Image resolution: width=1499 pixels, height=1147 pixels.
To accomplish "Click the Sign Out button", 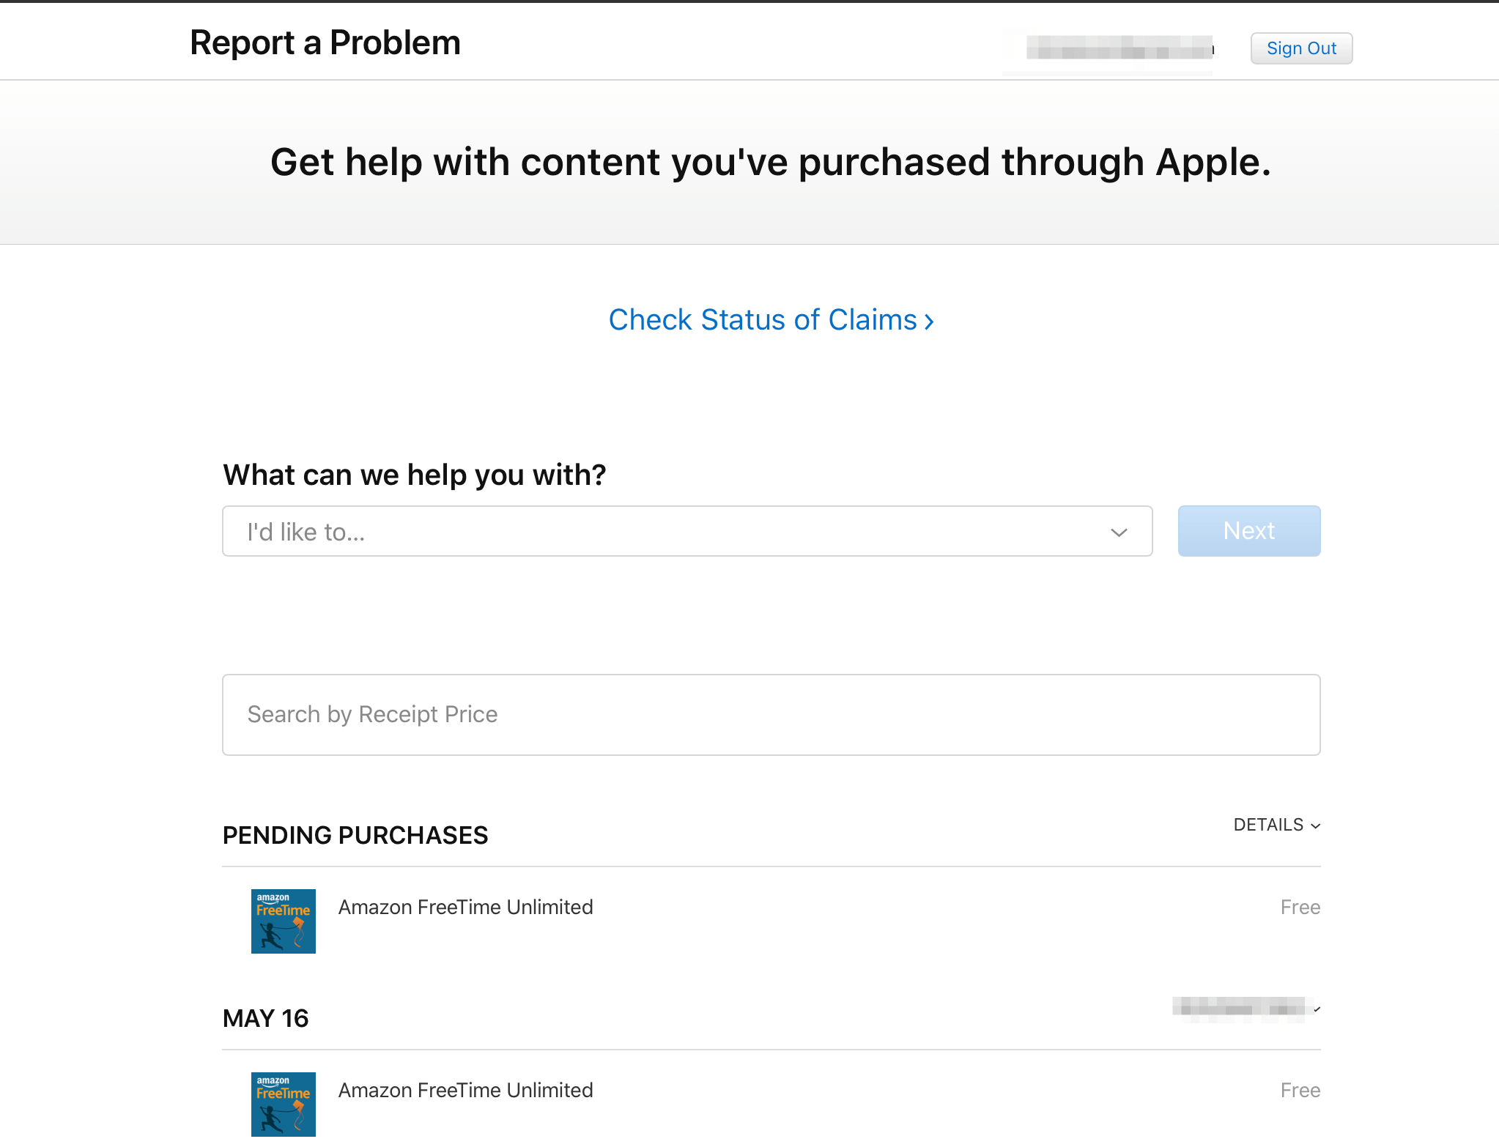I will click(1301, 48).
